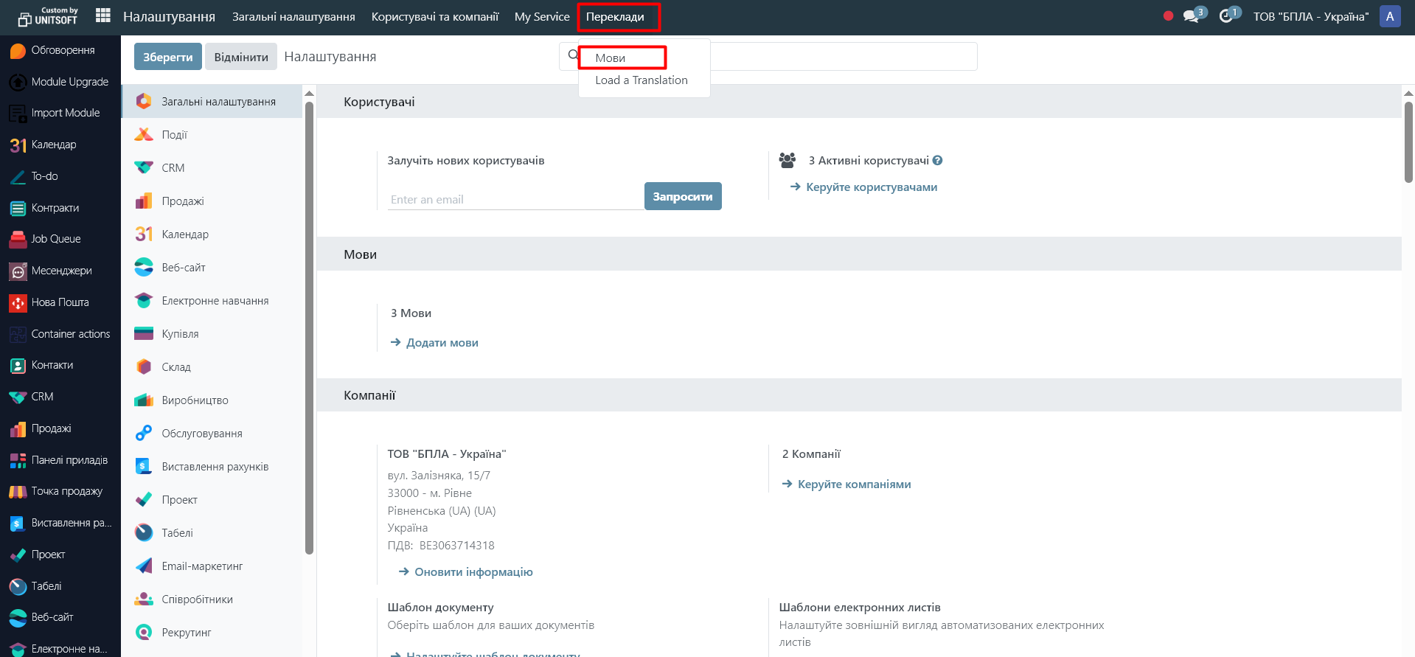Click the red recording indicator dot
Screen dimensions: 1415x657
[x=1168, y=16]
